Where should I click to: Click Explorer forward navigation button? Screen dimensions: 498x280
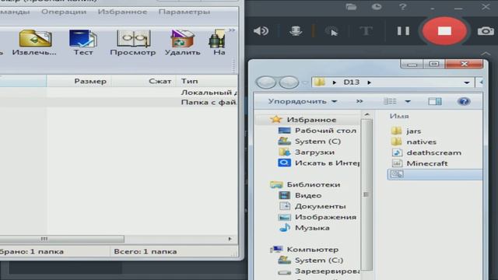[289, 82]
